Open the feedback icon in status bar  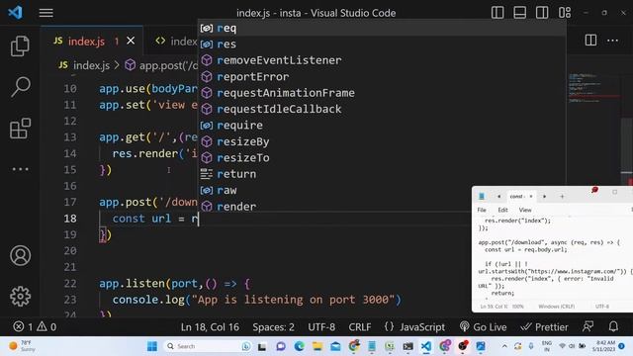[588, 326]
